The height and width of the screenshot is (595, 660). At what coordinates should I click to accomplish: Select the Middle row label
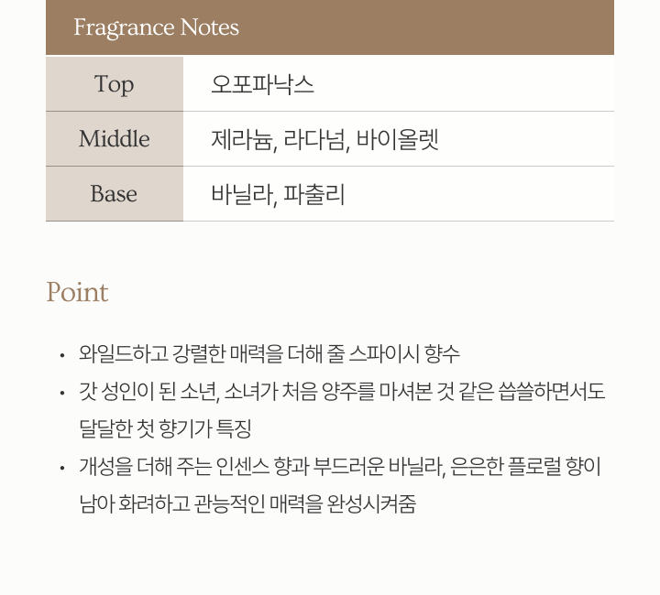point(114,139)
